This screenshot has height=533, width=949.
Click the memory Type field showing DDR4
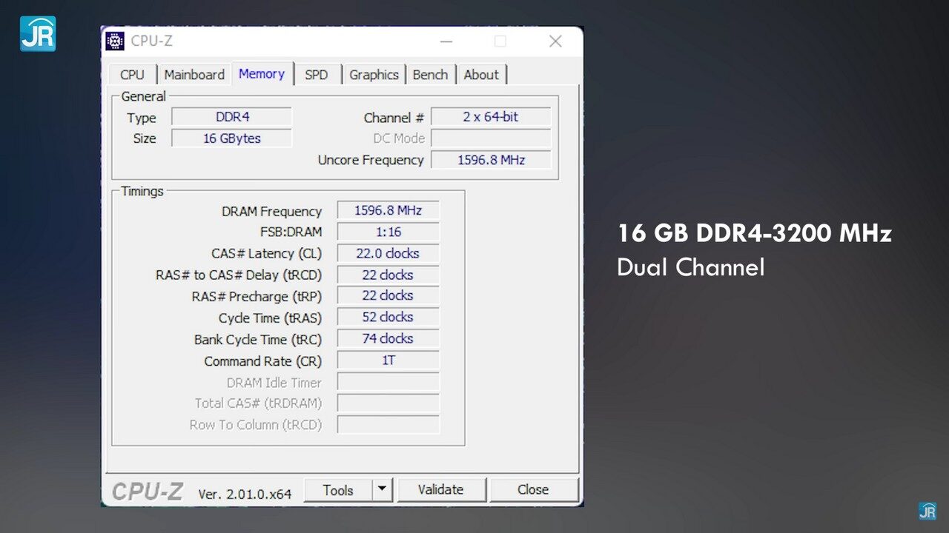(231, 117)
